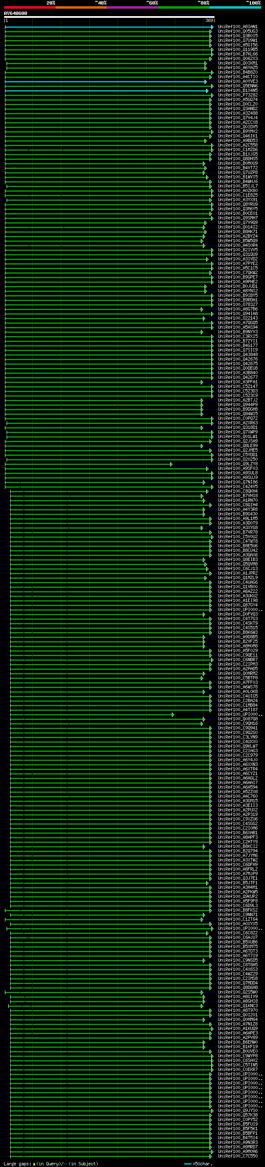The width and height of the screenshot is (265, 1167).
Task: Click the cyan alignment bar for UniRef100_A8IAN1
Action: pyautogui.click(x=109, y=27)
